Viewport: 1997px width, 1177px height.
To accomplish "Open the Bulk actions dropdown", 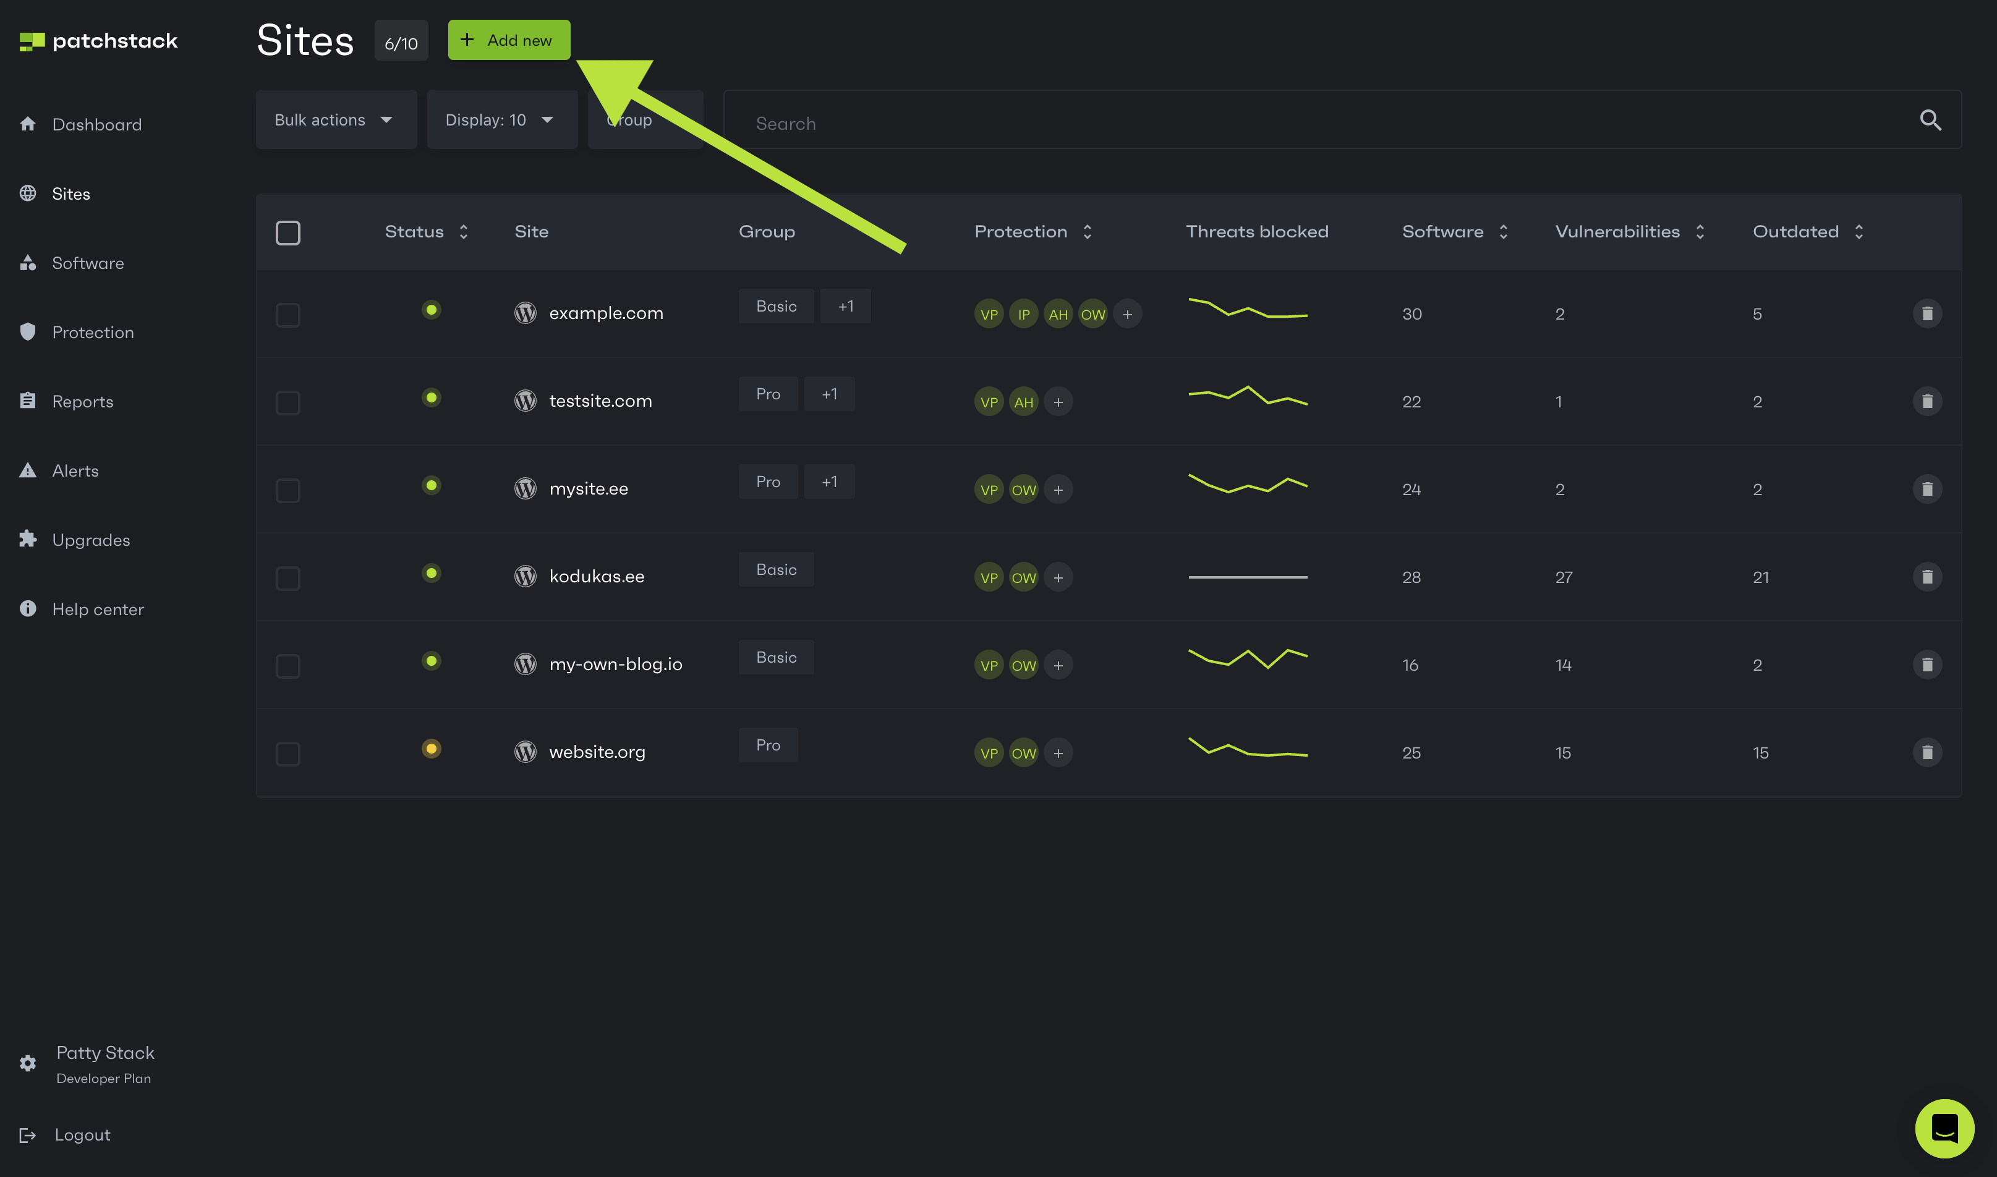I will click(336, 120).
